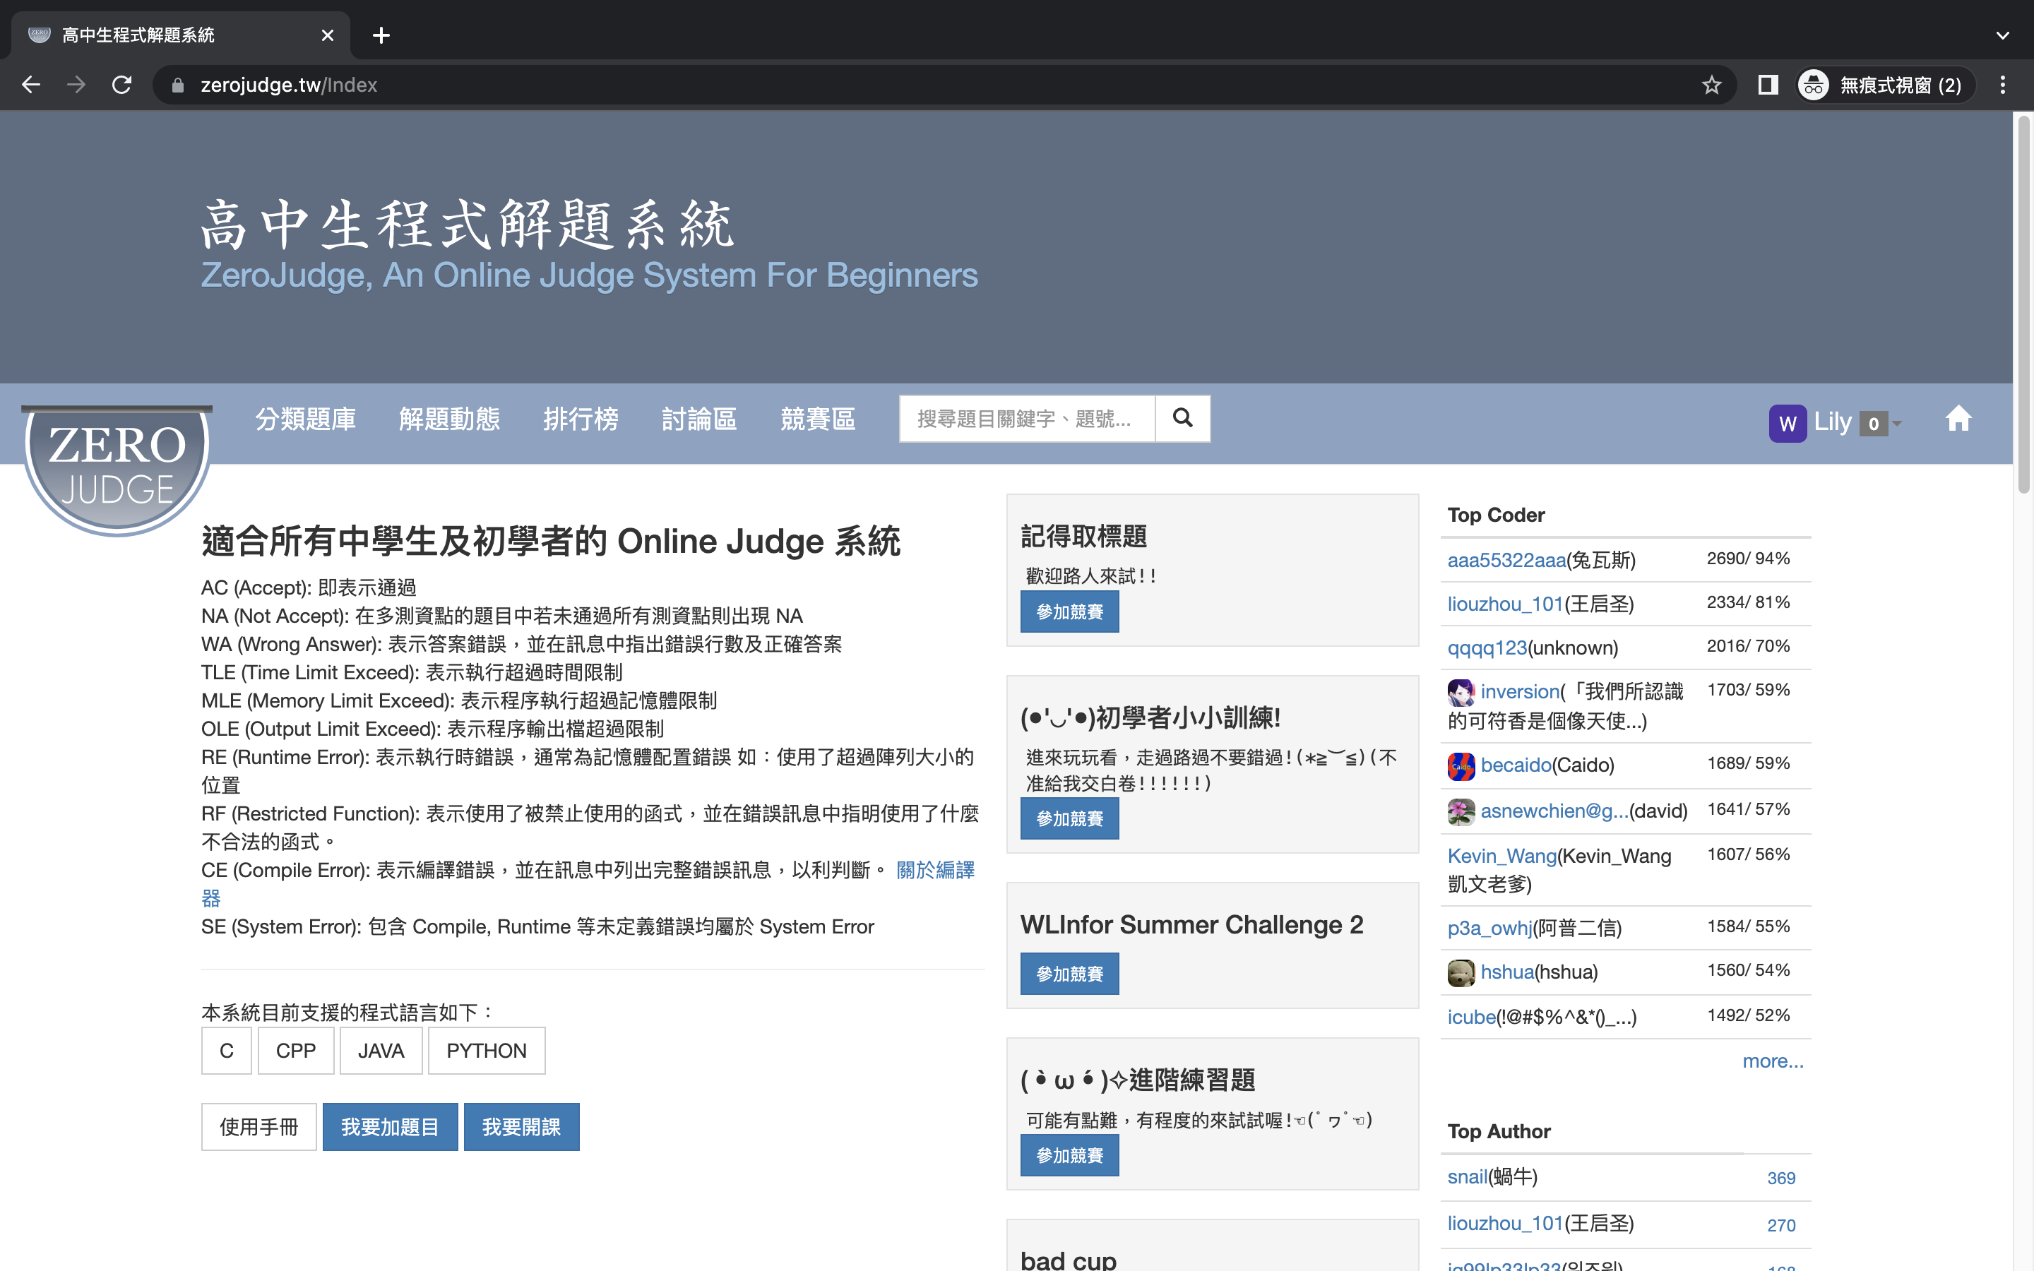Click more... under Top Coder

[1773, 1061]
